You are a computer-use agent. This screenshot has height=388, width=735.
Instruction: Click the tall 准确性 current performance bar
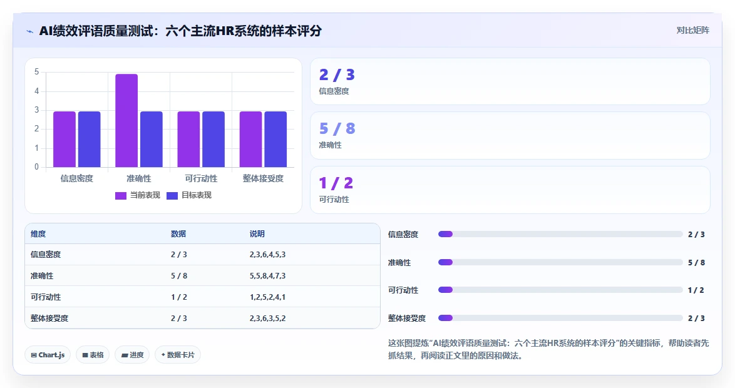[126, 120]
